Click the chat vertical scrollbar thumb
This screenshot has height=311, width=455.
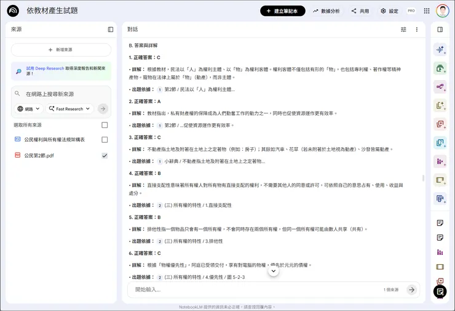[x=424, y=178]
